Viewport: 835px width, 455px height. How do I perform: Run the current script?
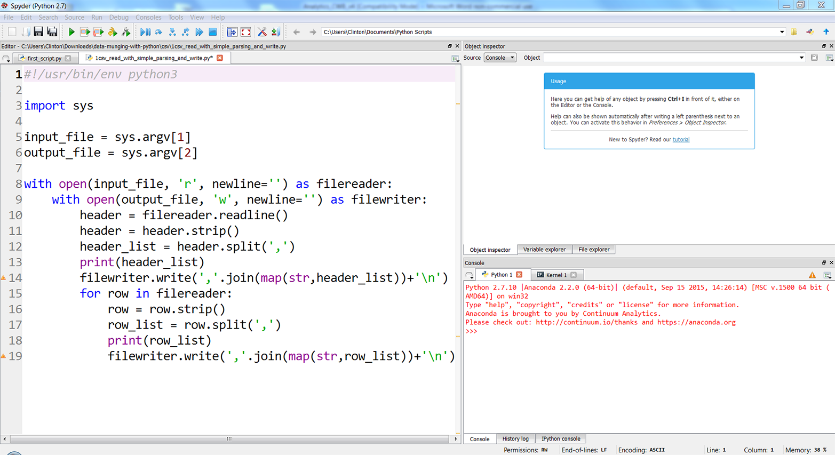(x=71, y=31)
